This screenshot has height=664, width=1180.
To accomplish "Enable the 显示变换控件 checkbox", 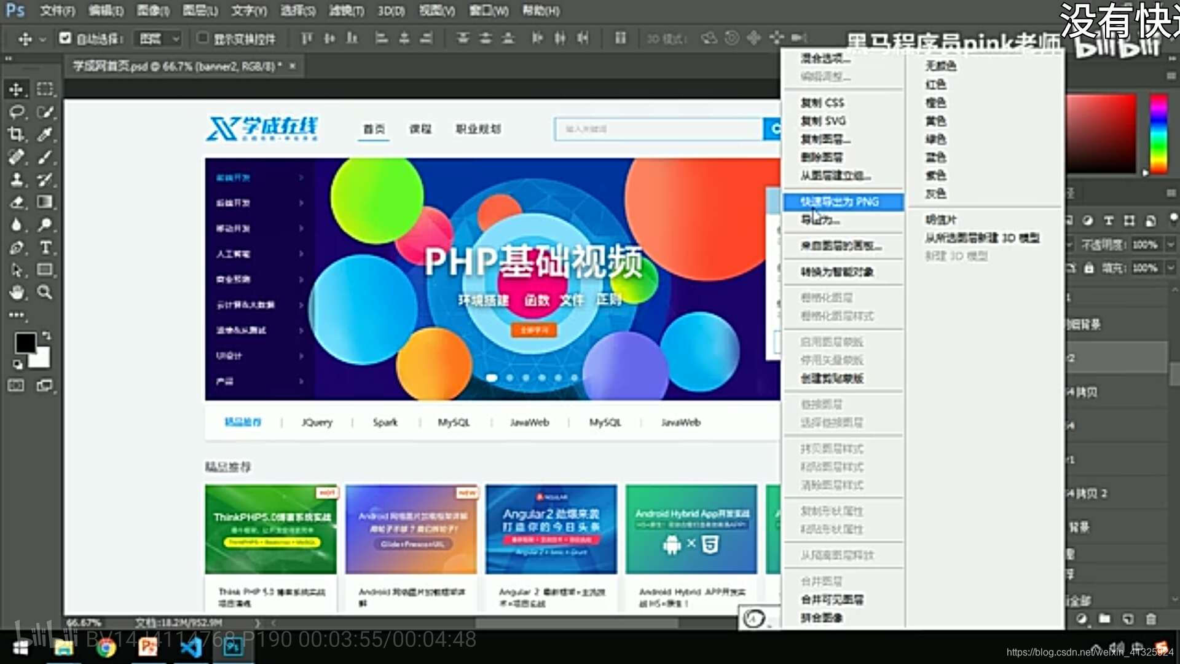I will [x=202, y=38].
